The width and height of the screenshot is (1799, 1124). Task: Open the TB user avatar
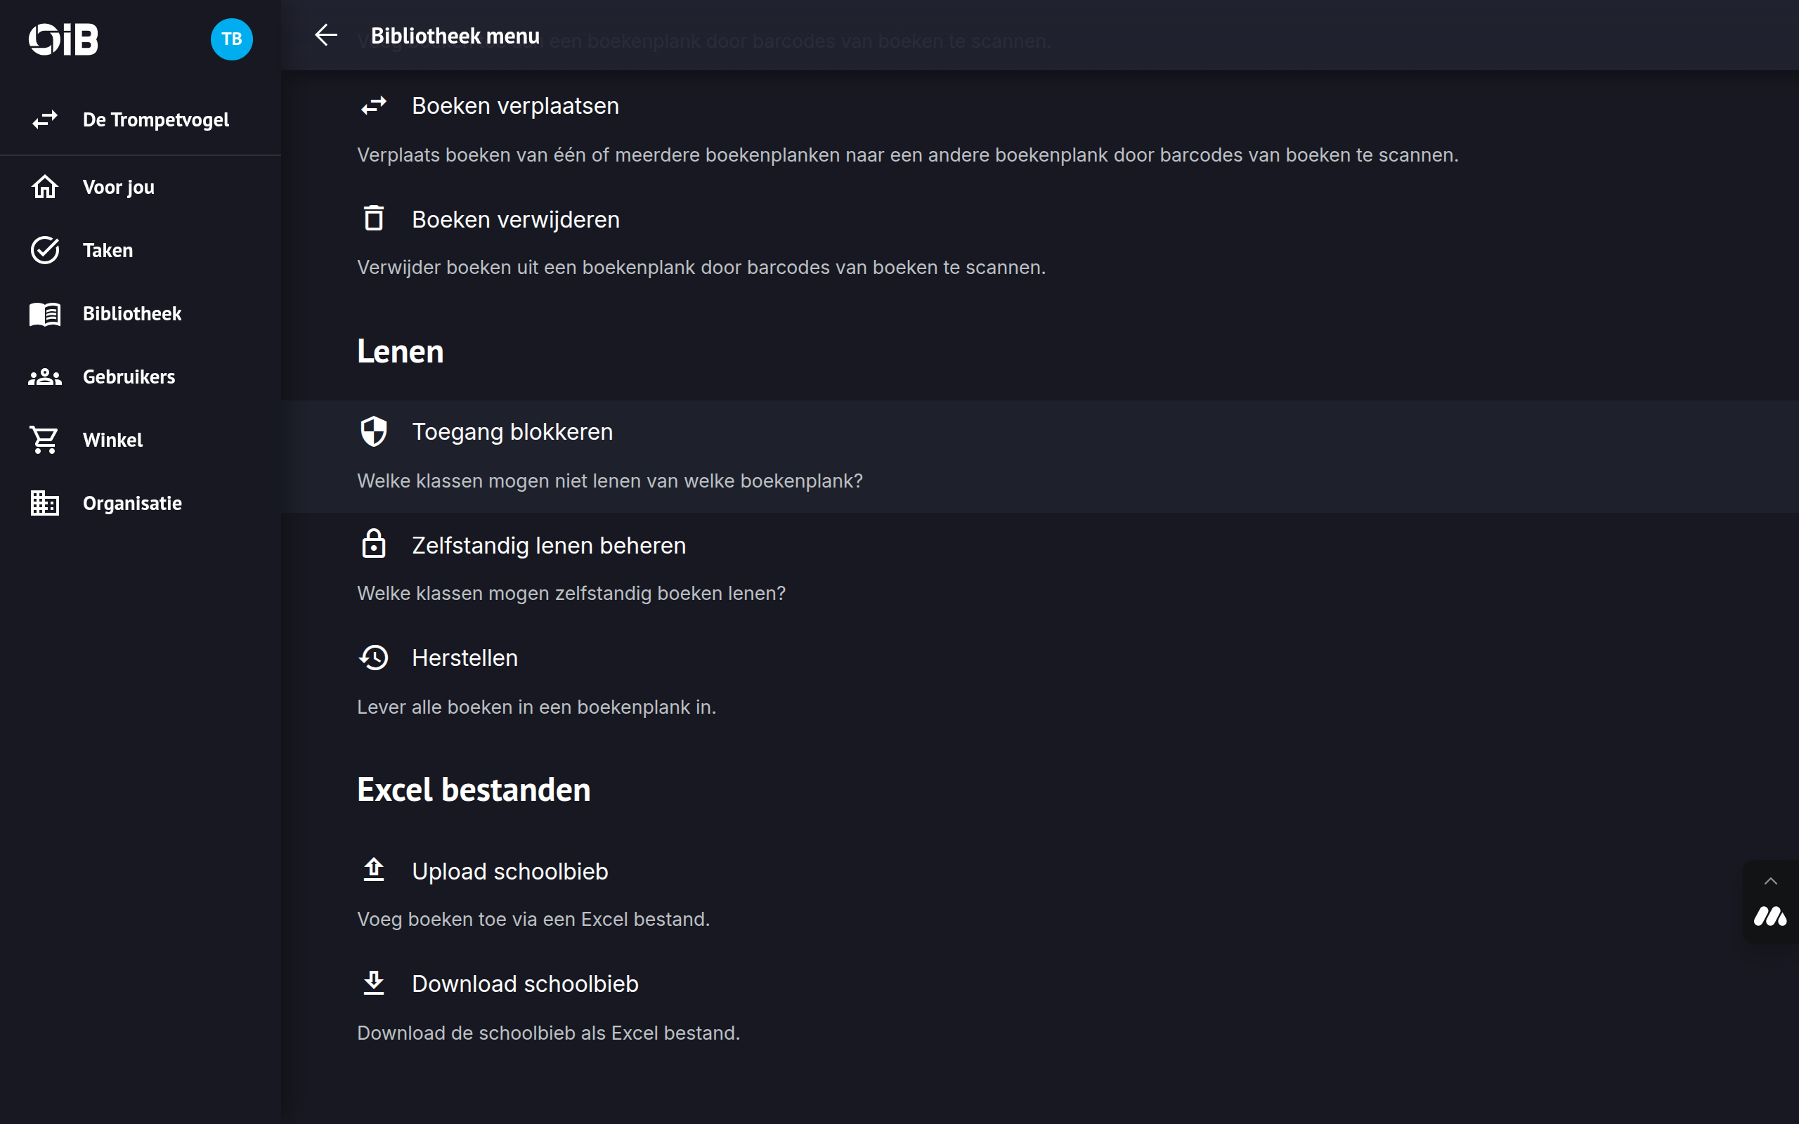coord(231,39)
